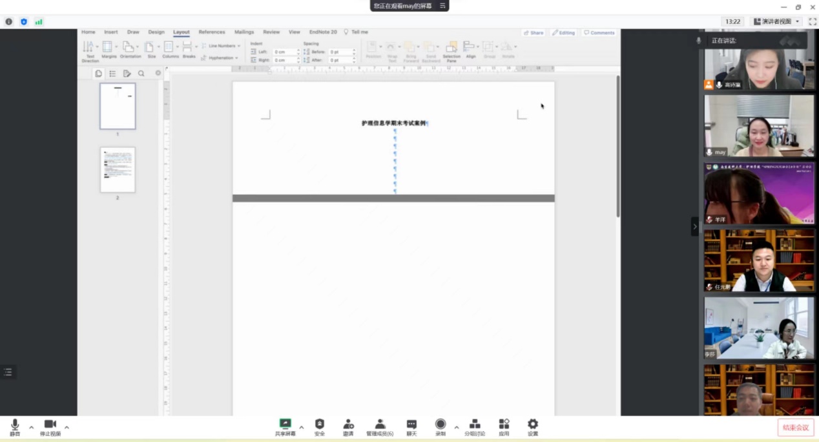This screenshot has width=819, height=442.
Task: Open the 聊天 chat icon
Action: pyautogui.click(x=411, y=425)
